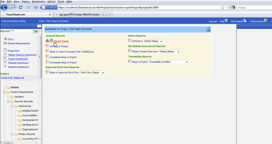This screenshot has height=144, width=272.
Task: Open the History menu
Action: (x=26, y=2)
